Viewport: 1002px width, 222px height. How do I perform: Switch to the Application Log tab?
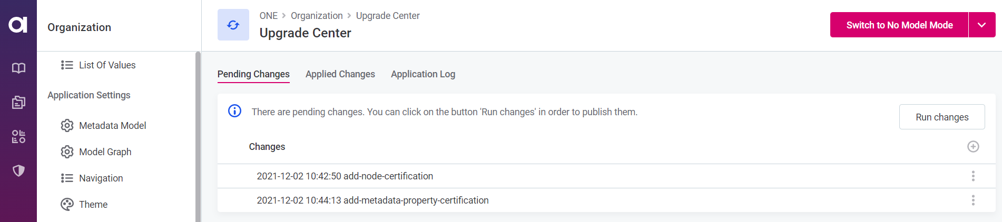pyautogui.click(x=423, y=74)
